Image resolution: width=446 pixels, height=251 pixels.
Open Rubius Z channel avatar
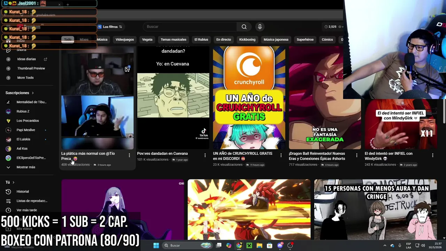click(x=9, y=112)
